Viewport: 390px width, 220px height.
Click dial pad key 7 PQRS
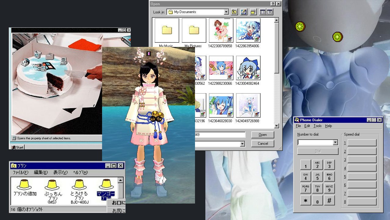306,189
